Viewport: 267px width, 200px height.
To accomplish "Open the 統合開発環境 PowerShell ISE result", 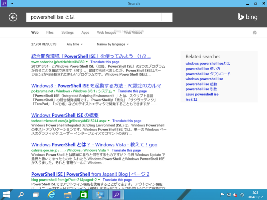I will (91, 56).
